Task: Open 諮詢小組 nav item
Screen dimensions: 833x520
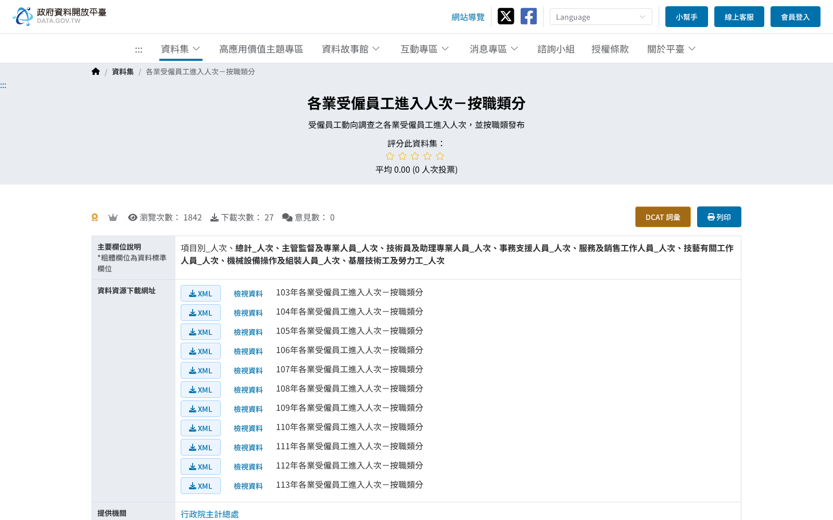Action: coord(556,49)
